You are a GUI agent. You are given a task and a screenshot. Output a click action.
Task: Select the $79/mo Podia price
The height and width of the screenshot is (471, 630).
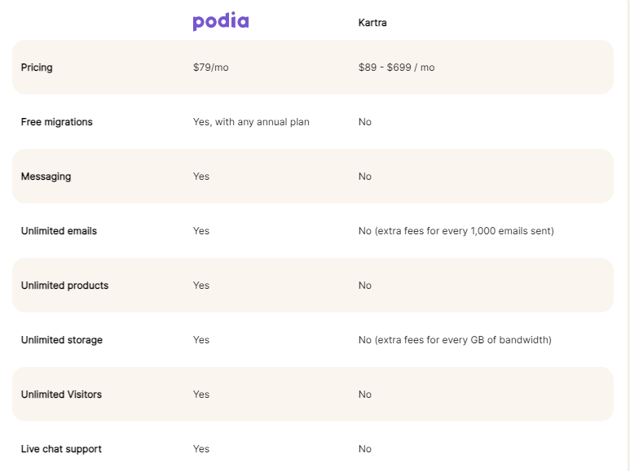click(x=210, y=68)
